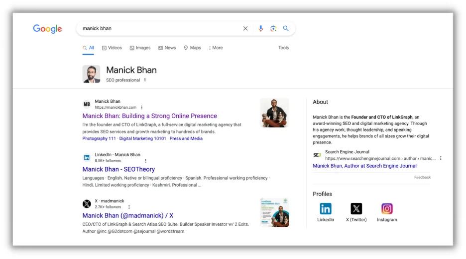Image resolution: width=466 pixels, height=259 pixels.
Task: Click the Feedback link in About panel
Action: [422, 177]
